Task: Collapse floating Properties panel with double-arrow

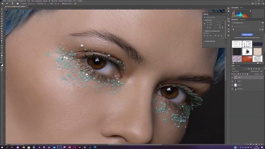Action: point(223,14)
